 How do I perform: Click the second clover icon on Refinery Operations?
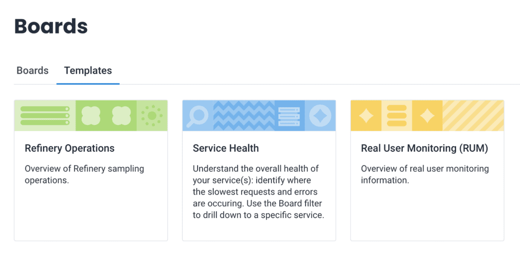tap(121, 116)
